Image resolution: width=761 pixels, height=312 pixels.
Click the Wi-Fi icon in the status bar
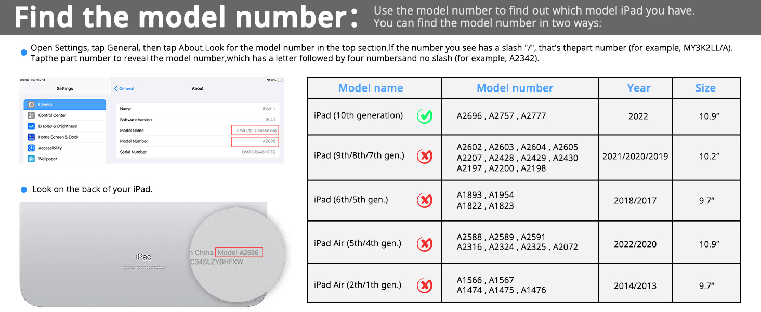coord(268,80)
